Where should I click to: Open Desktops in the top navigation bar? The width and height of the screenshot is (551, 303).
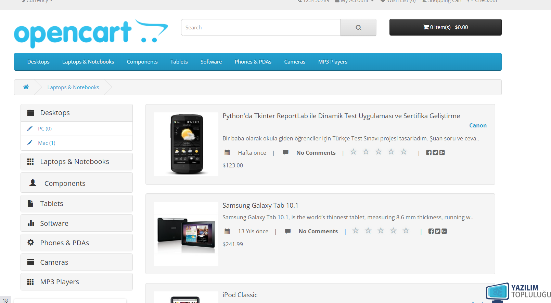38,62
